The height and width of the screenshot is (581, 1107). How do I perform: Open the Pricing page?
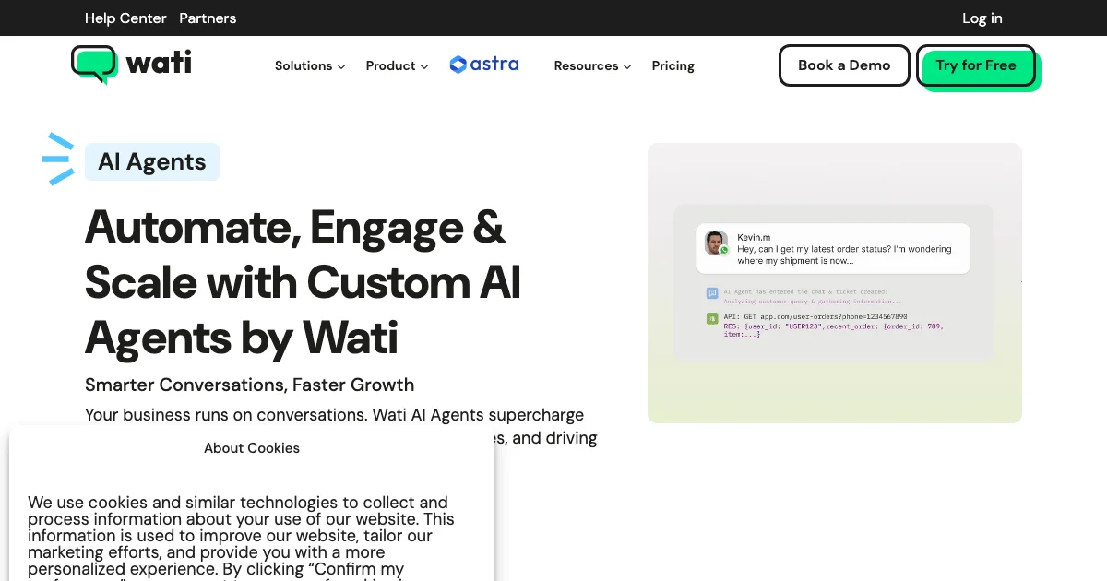pos(673,65)
